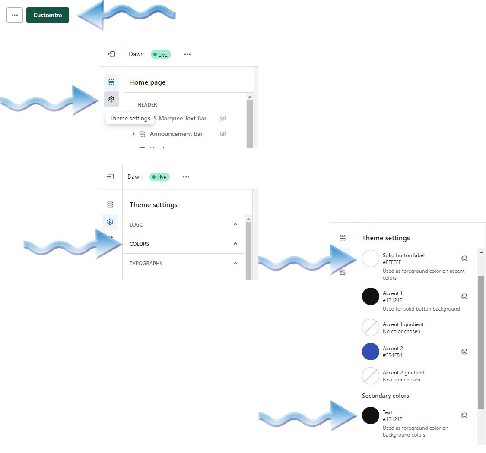The image size is (486, 453).
Task: Toggle the TYPOGRAPHY section chevron
Action: (235, 263)
